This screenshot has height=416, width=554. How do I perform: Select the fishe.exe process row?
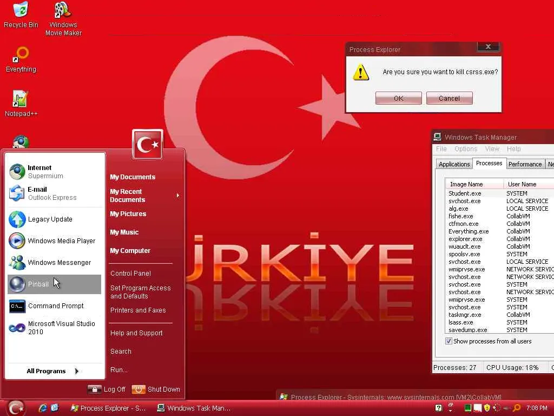(499, 216)
